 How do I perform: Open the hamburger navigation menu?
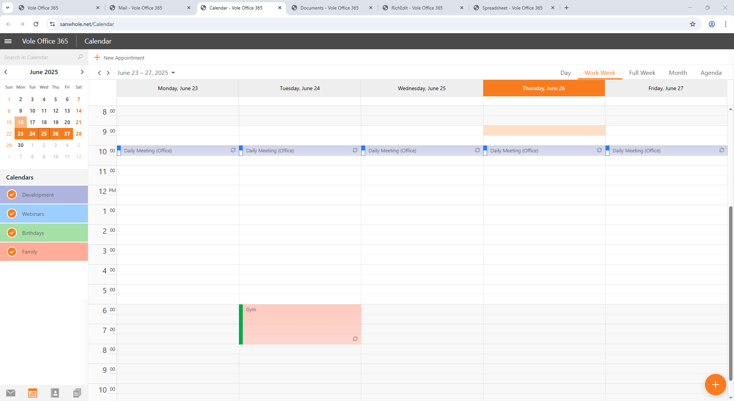point(8,41)
